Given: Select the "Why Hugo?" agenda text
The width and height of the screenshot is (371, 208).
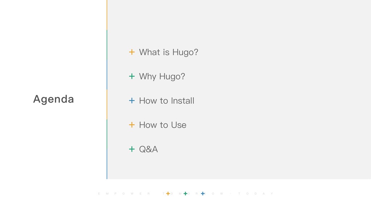Looking at the screenshot, I should pos(162,77).
